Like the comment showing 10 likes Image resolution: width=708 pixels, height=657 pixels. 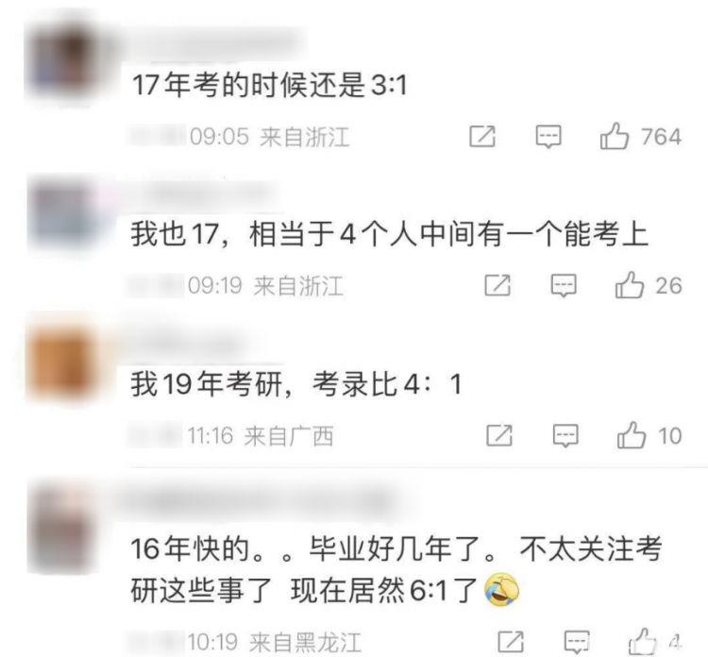[x=632, y=434]
